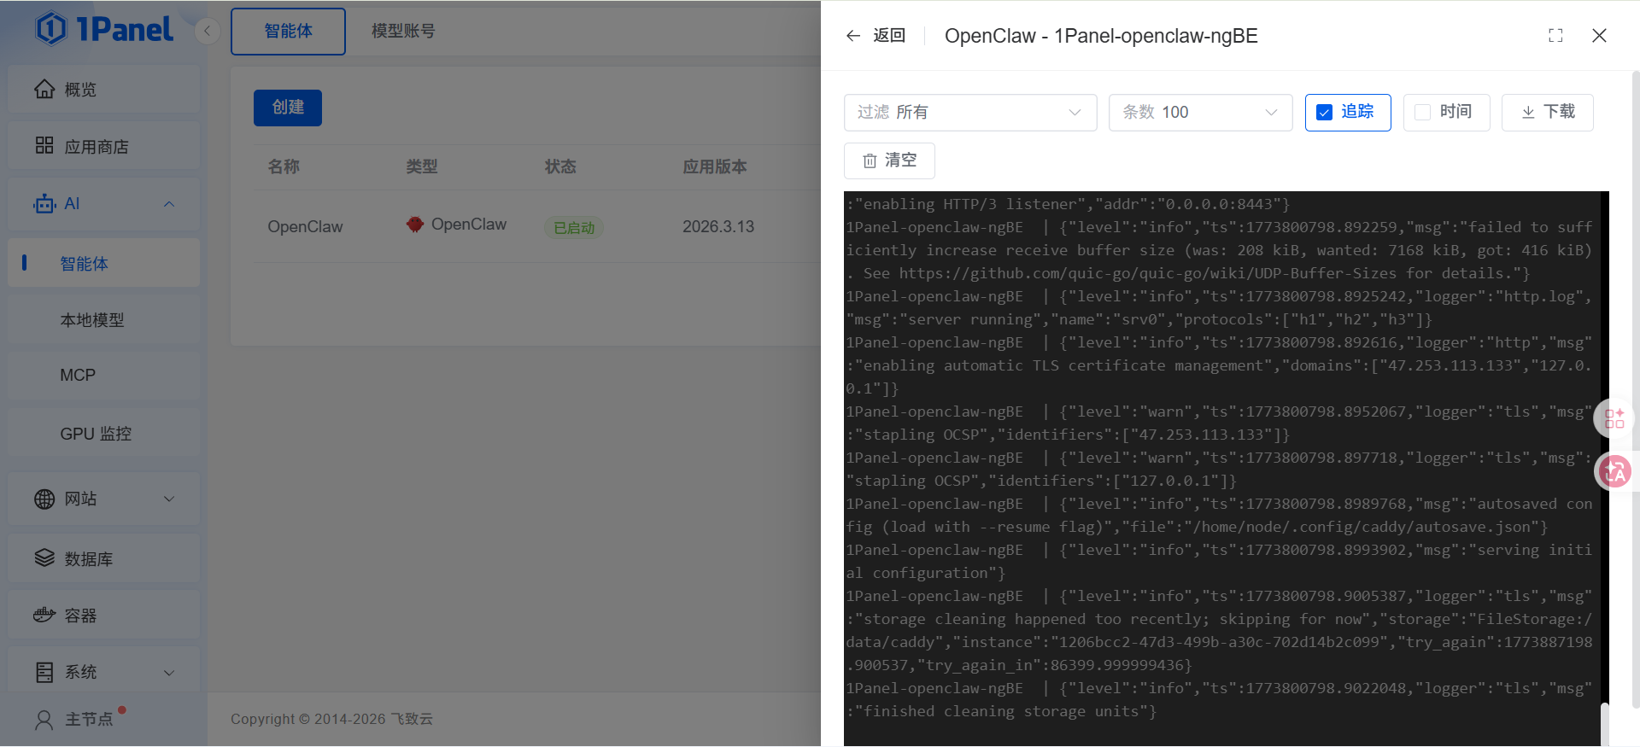The width and height of the screenshot is (1640, 747).
Task: Open the 条数 line count dropdown
Action: click(x=1200, y=113)
